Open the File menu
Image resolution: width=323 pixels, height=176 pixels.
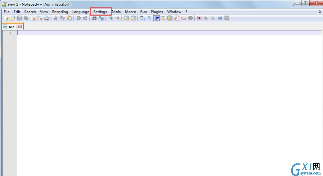pyautogui.click(x=7, y=12)
